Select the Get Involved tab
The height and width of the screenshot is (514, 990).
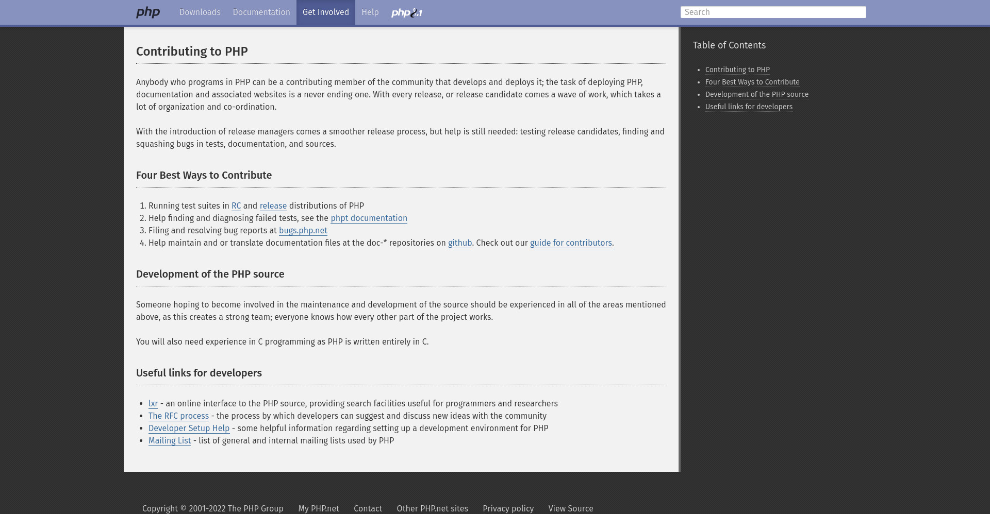pos(326,12)
